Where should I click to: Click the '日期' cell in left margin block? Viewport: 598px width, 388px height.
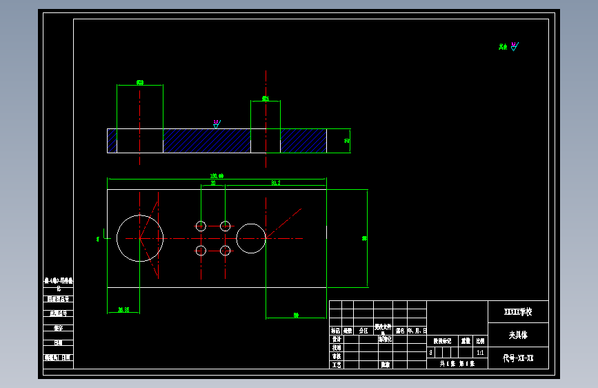(x=58, y=342)
